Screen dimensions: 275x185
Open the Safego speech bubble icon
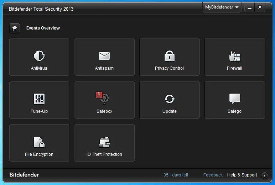click(235, 99)
